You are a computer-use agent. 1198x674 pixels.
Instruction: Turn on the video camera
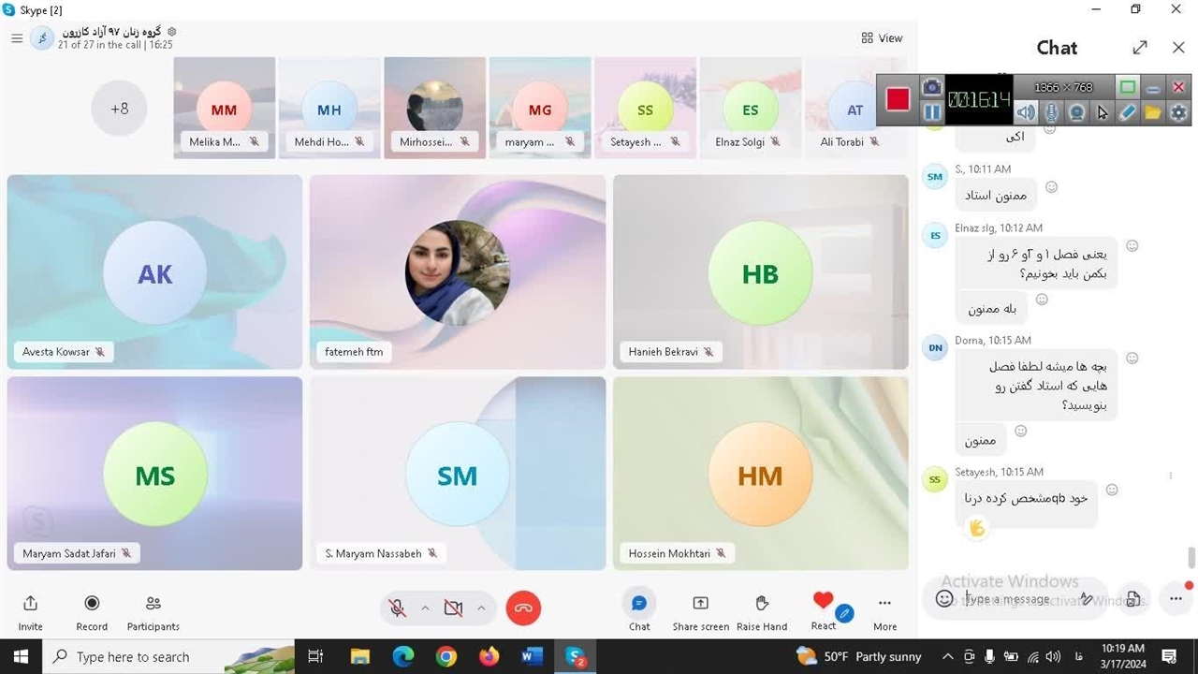[454, 608]
